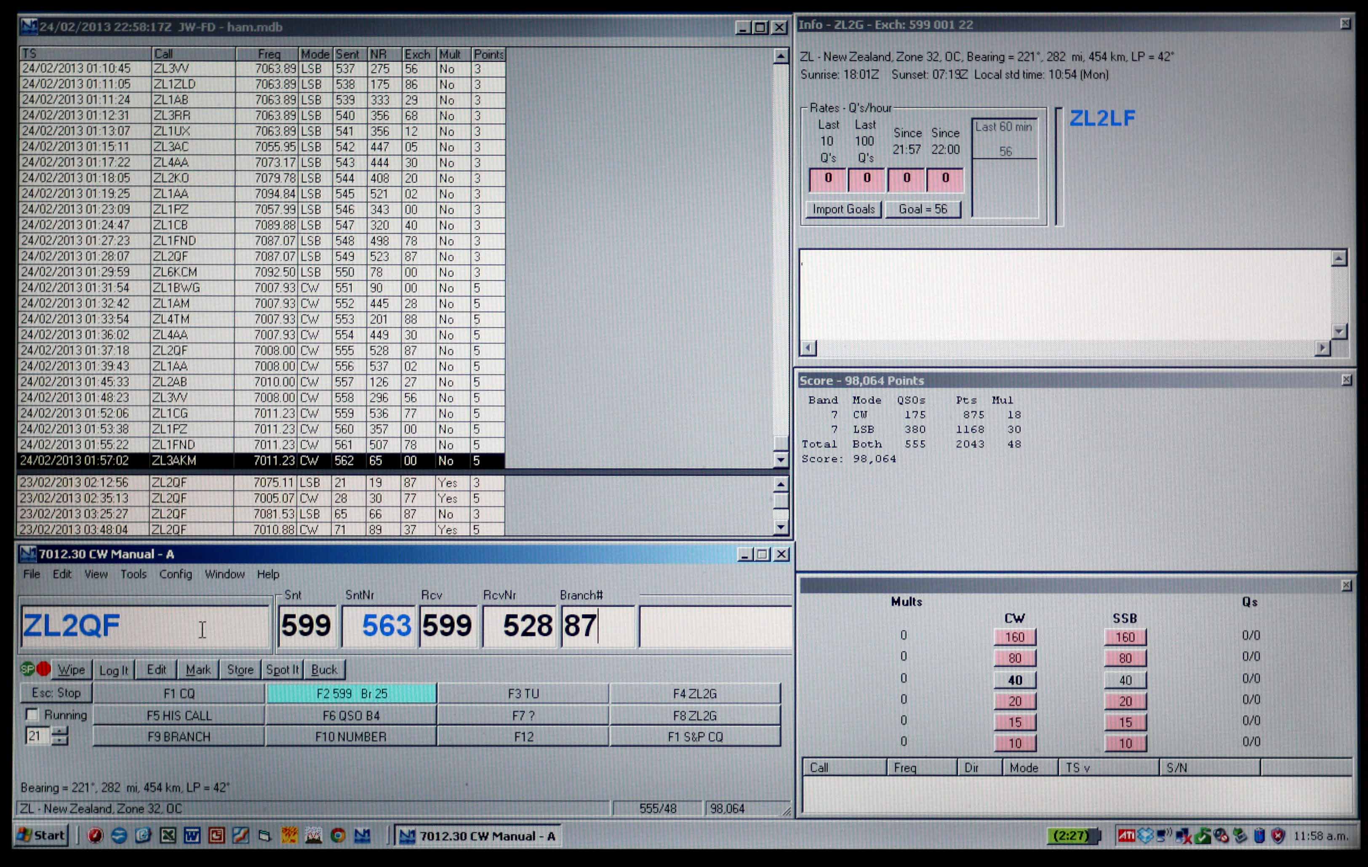Click the F1 CQ function key button
This screenshot has height=867, width=1368.
pyautogui.click(x=179, y=693)
